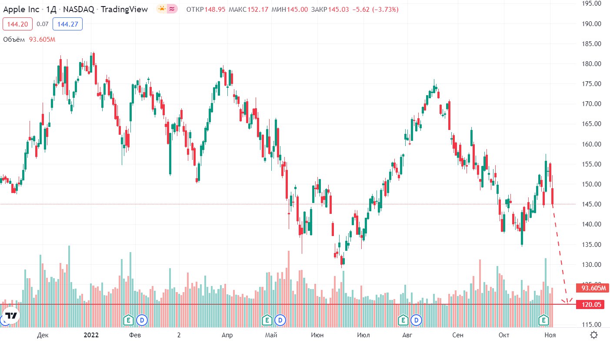Select the dividend D marker near Авг
The image size is (610, 346).
[417, 320]
